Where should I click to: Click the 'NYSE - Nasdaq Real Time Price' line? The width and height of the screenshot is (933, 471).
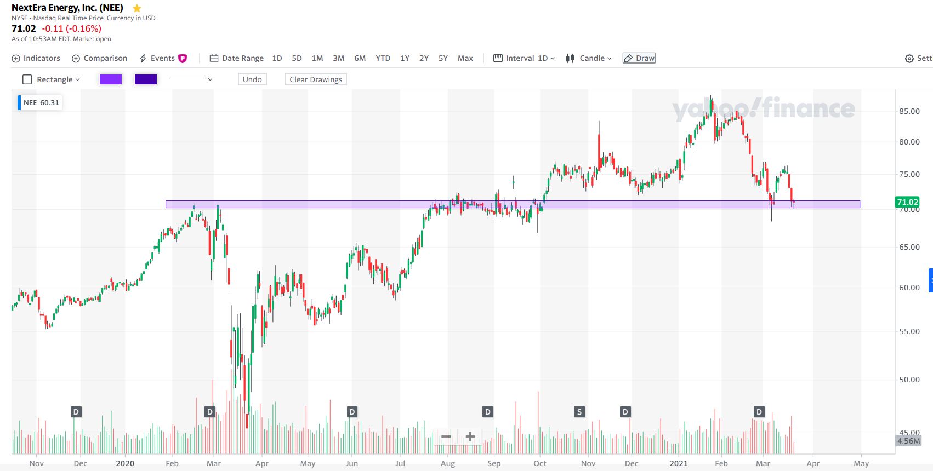point(83,18)
